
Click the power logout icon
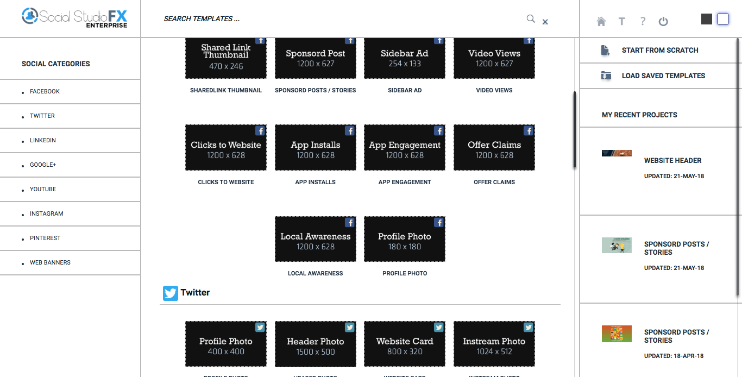click(663, 21)
